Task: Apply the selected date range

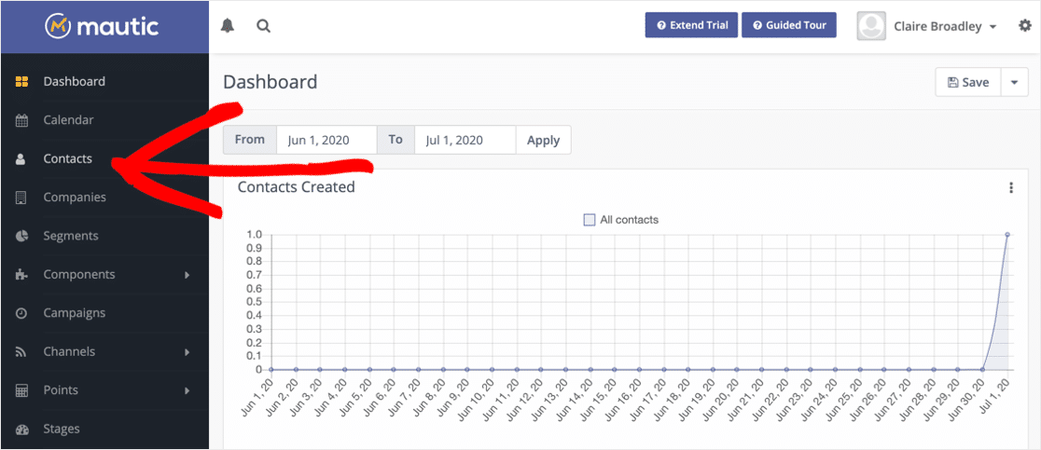Action: click(x=543, y=140)
